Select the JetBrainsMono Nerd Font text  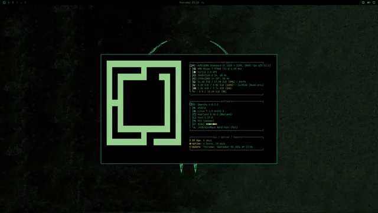(x=217, y=128)
